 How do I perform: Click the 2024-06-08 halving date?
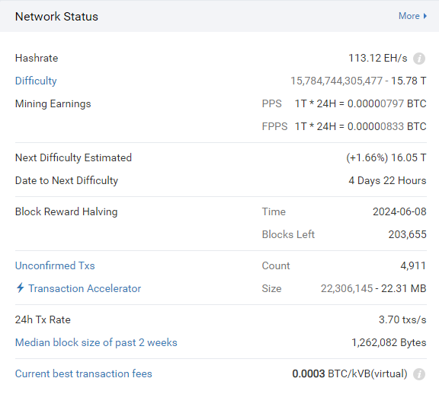(x=399, y=211)
